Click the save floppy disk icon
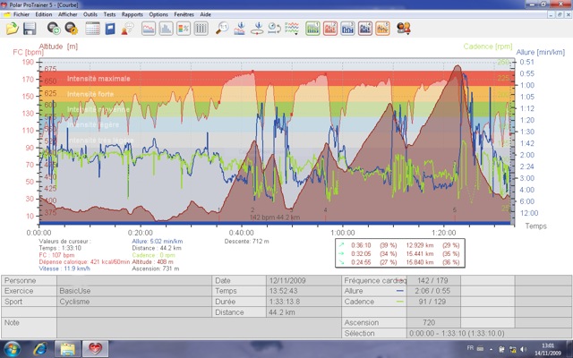This screenshot has height=358, width=573. tap(30, 29)
